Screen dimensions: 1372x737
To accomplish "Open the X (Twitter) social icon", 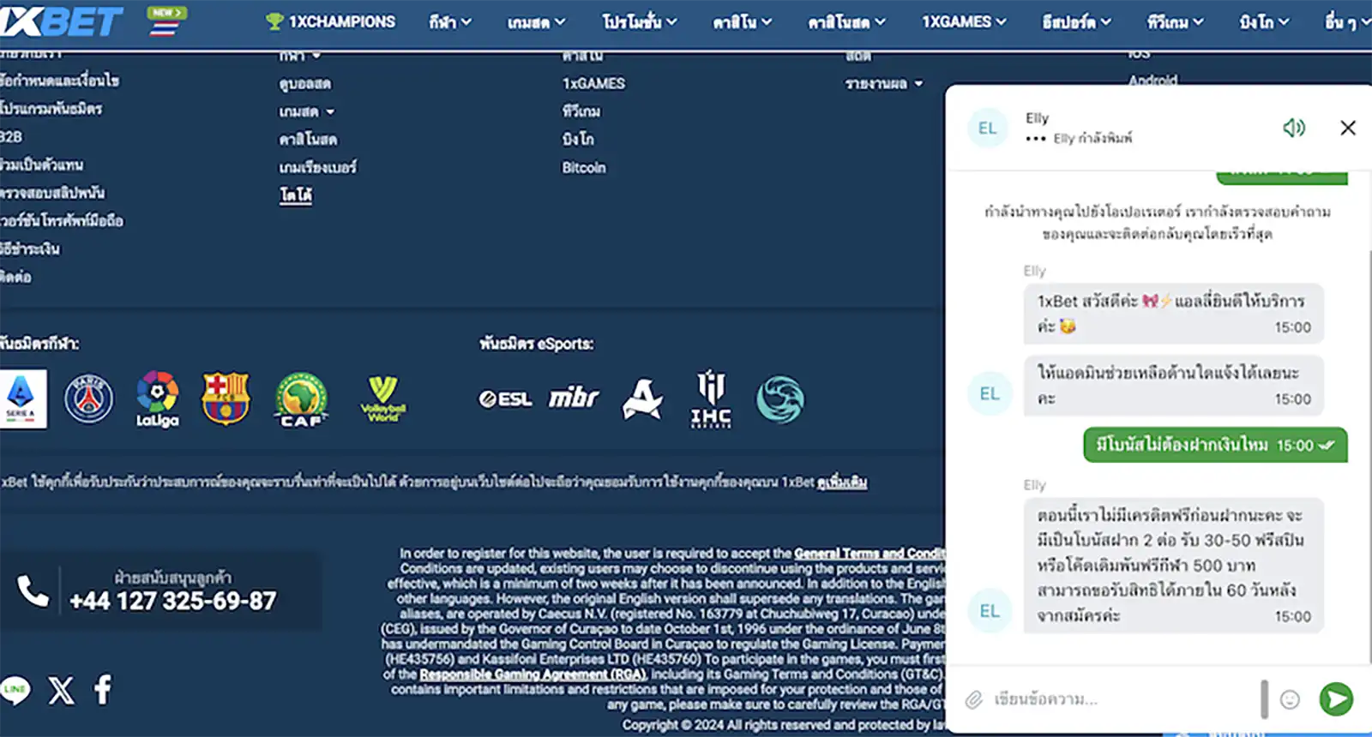I will pos(61,690).
